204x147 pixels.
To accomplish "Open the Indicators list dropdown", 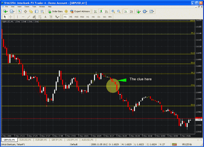I will pyautogui.click(x=138, y=11).
